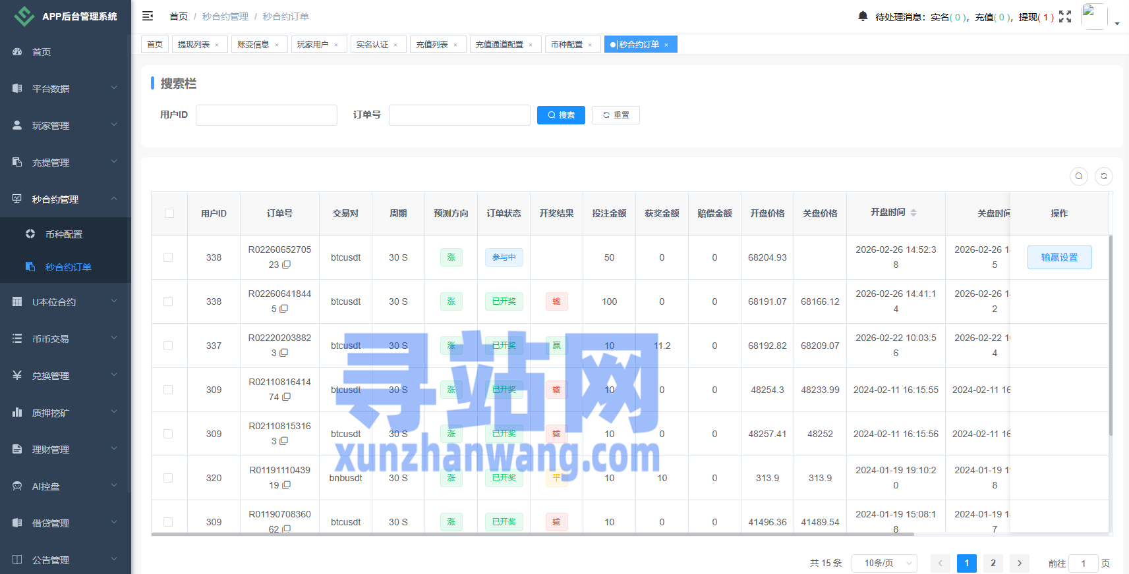1129x574 pixels.
Task: Copy order number R0226065270523 with the copy icon
Action: 287,265
